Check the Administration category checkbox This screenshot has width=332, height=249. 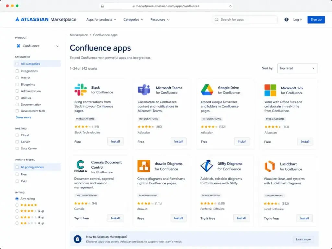pos(17,91)
